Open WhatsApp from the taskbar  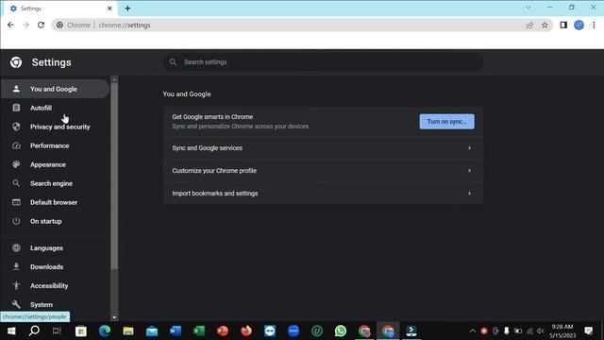tap(341, 331)
